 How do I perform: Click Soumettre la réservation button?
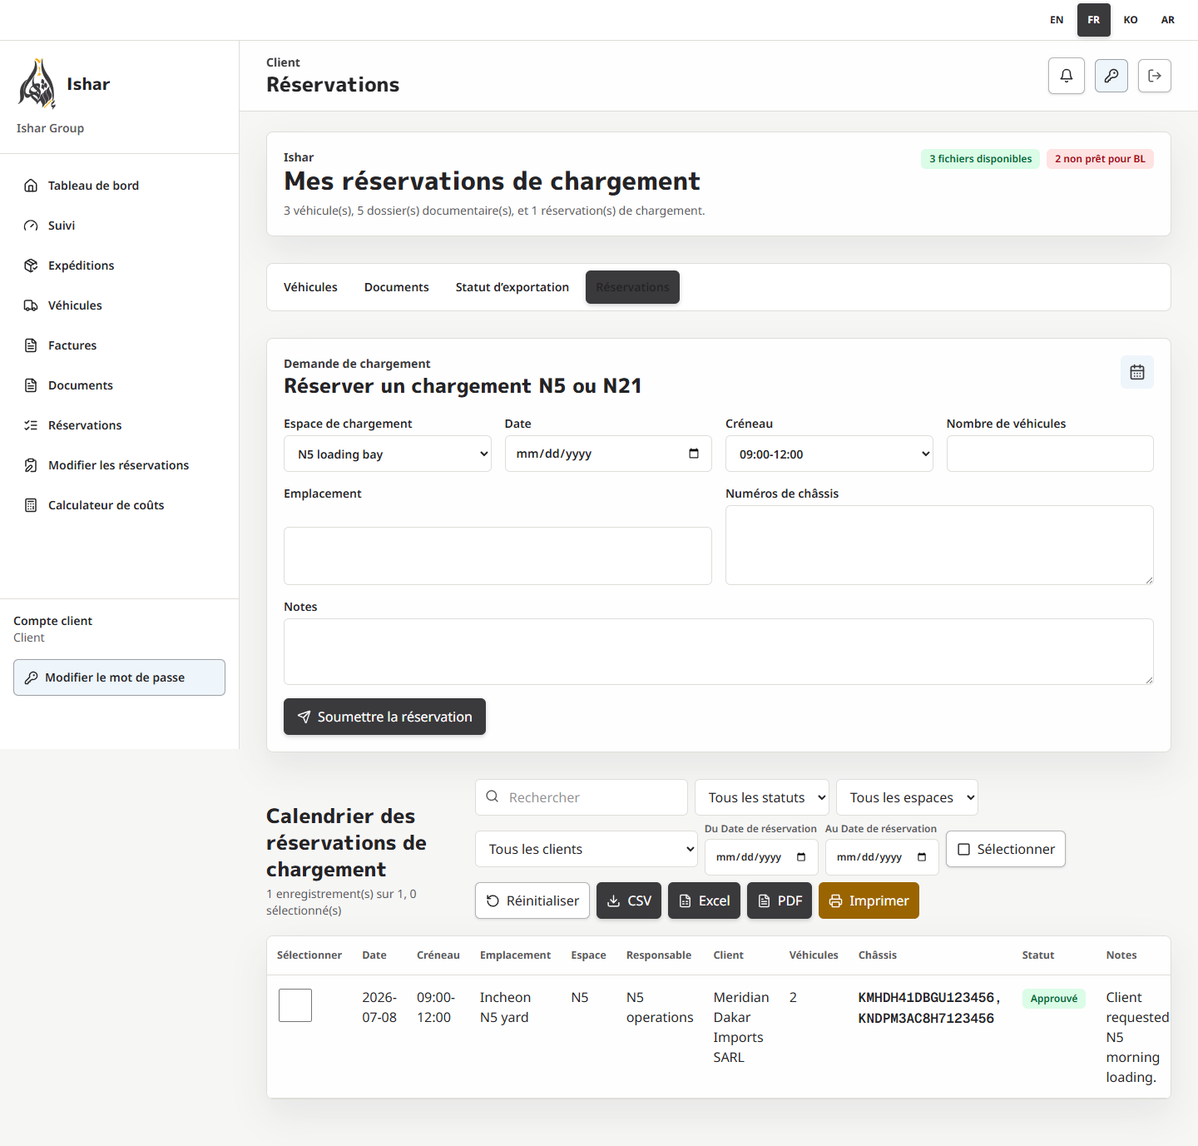384,717
